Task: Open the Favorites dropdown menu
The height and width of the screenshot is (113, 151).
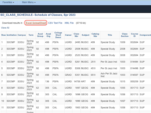Action: (8, 2)
